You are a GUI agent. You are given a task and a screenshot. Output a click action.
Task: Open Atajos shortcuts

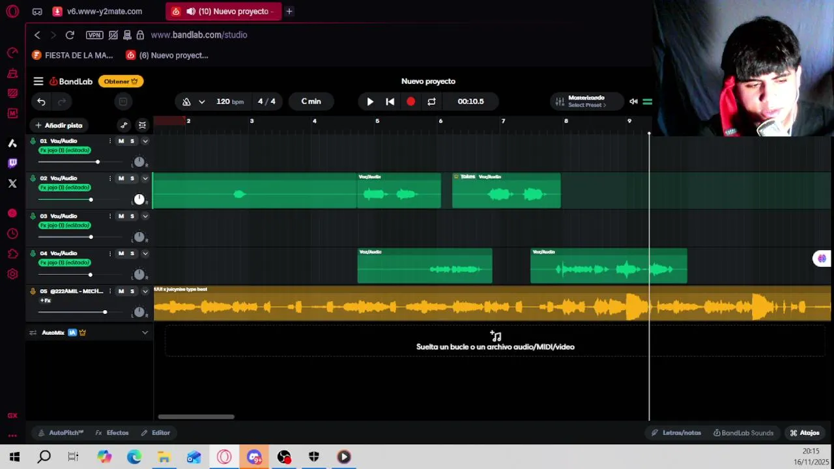805,433
